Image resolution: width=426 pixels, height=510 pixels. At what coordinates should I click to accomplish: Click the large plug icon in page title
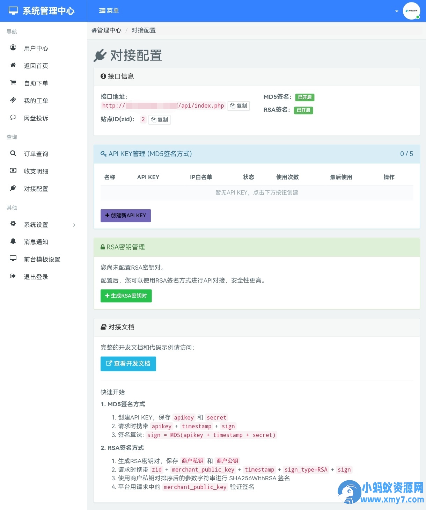(x=100, y=55)
